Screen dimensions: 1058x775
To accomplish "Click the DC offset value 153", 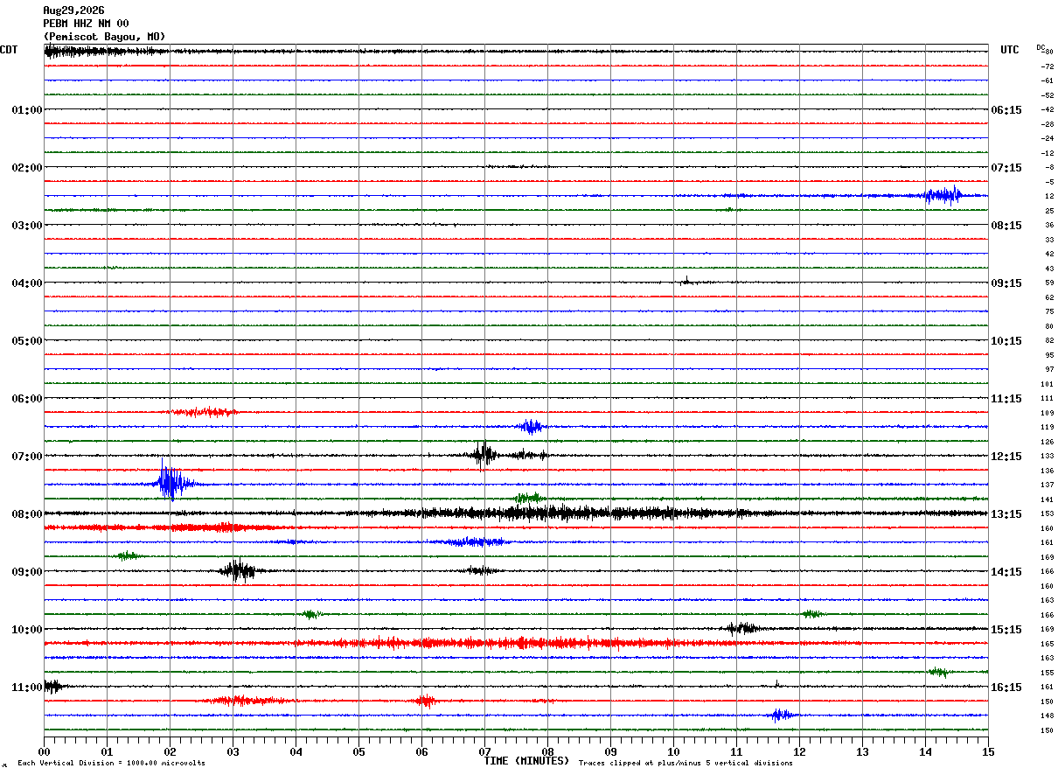I will tap(1048, 514).
